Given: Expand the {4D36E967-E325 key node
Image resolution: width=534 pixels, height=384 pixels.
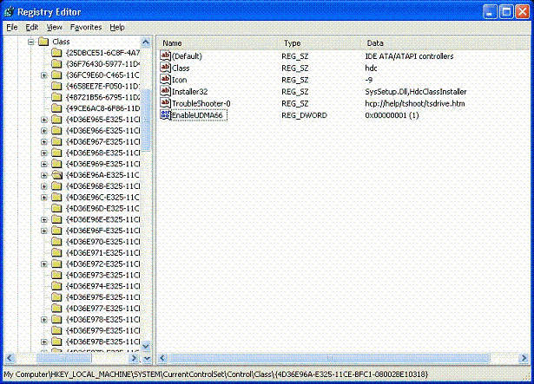Looking at the screenshot, I should pyautogui.click(x=44, y=142).
